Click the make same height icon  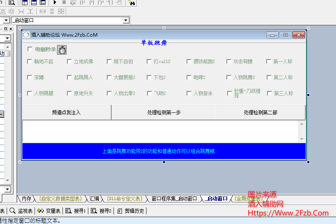click(52, 12)
